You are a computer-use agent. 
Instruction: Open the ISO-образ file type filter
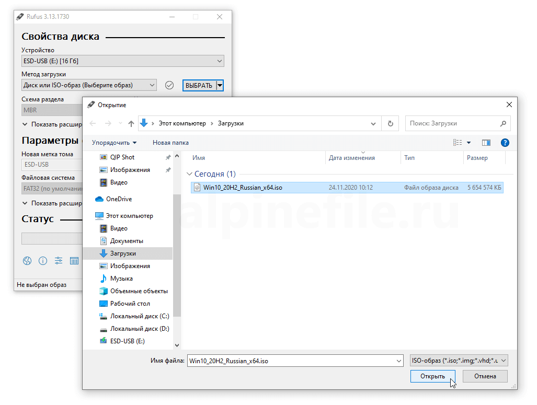click(x=459, y=361)
